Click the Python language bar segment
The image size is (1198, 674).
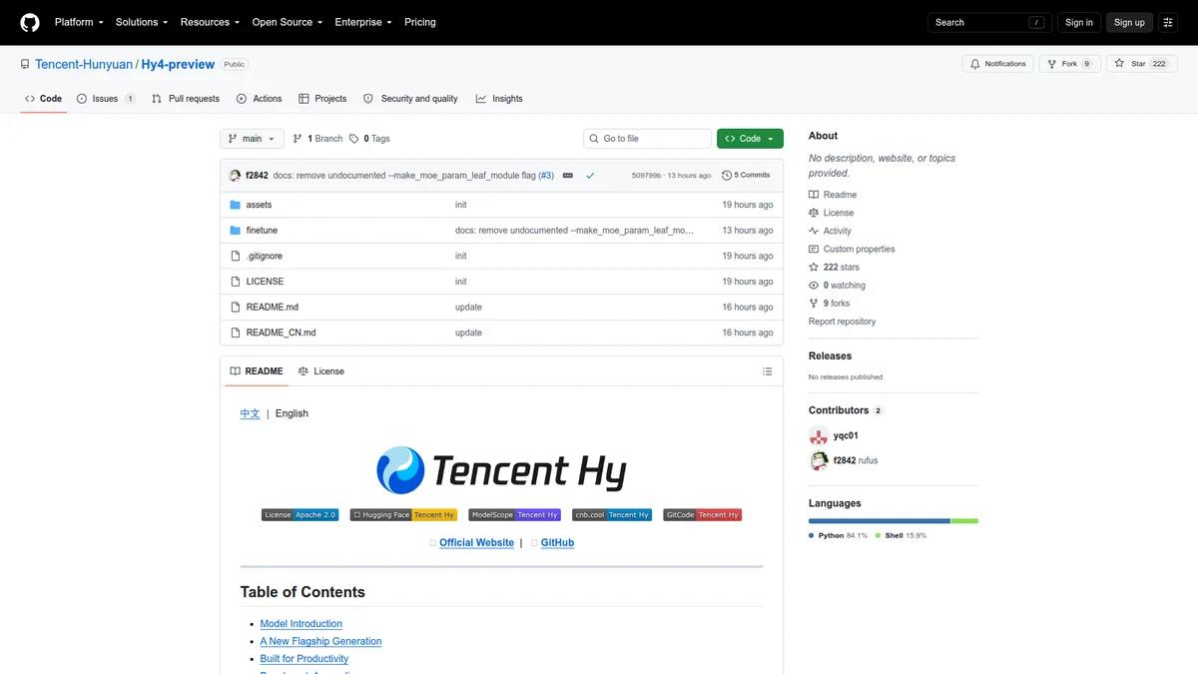[x=880, y=521]
